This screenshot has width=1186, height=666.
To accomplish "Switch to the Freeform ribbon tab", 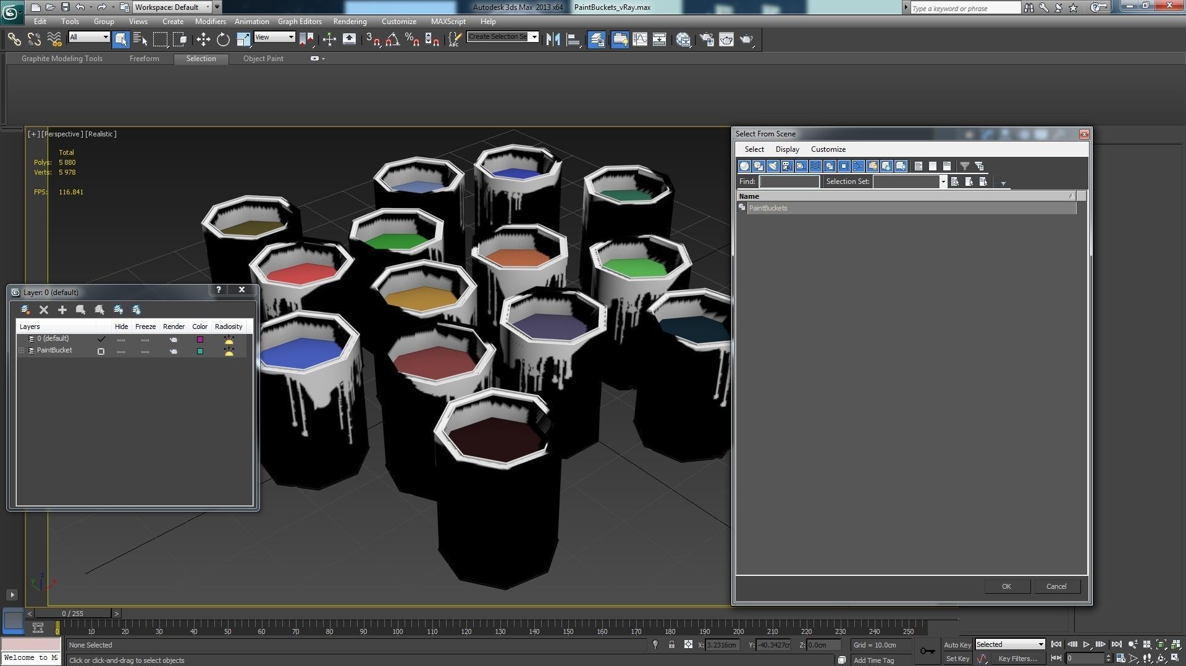I will point(145,59).
